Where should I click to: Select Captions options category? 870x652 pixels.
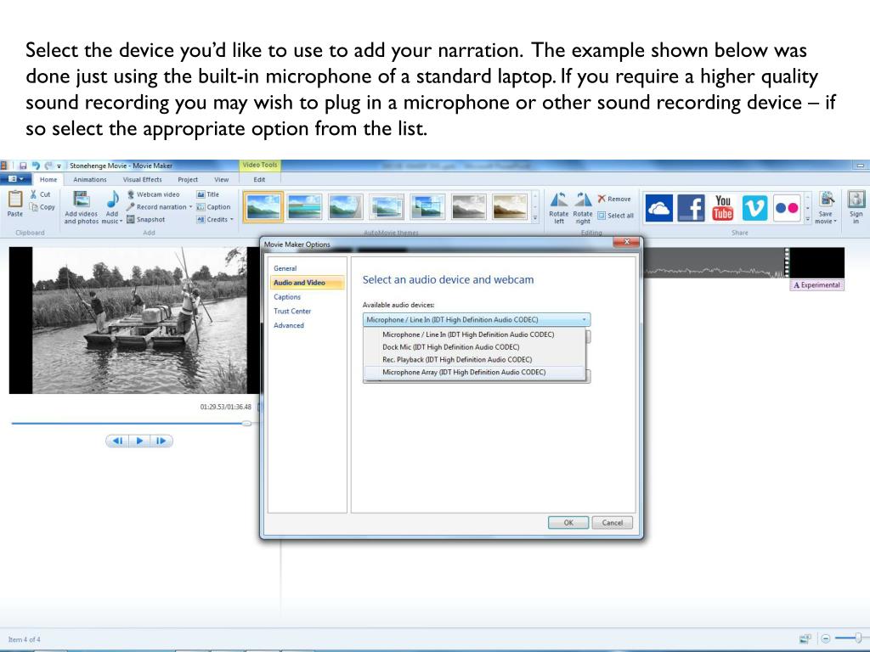tap(287, 297)
